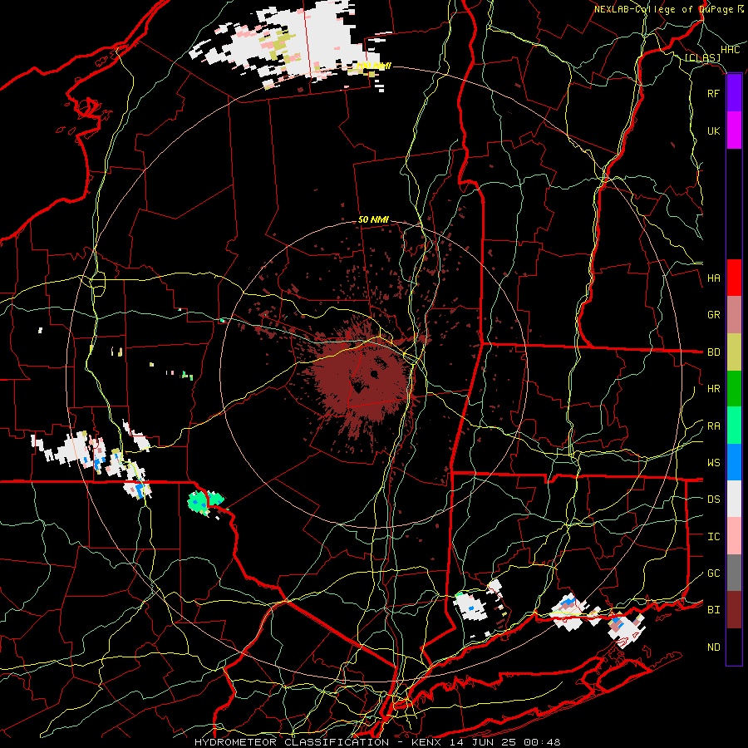
Task: Click the RA legend label
Action: click(x=713, y=426)
